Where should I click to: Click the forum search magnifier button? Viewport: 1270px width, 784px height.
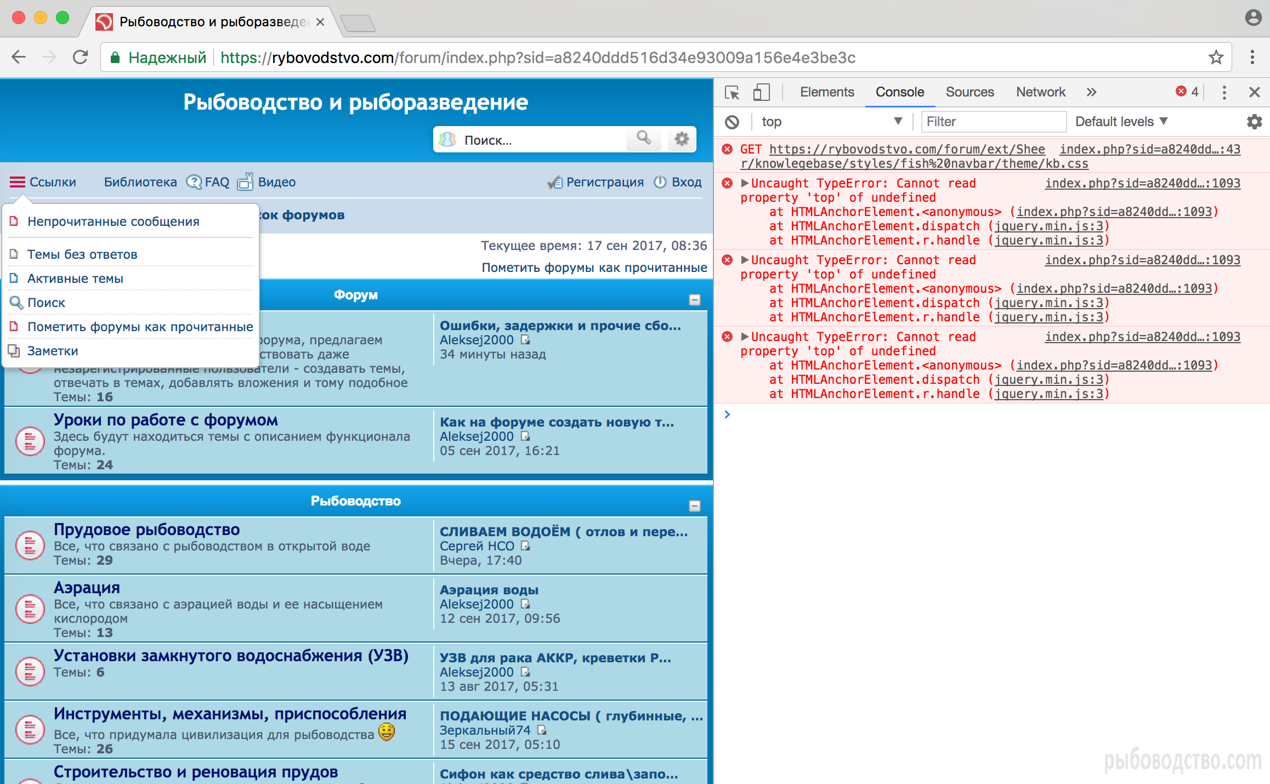[644, 139]
